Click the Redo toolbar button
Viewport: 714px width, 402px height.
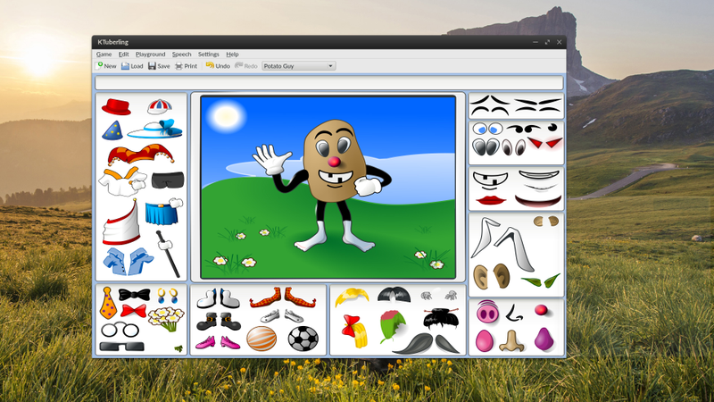(246, 66)
